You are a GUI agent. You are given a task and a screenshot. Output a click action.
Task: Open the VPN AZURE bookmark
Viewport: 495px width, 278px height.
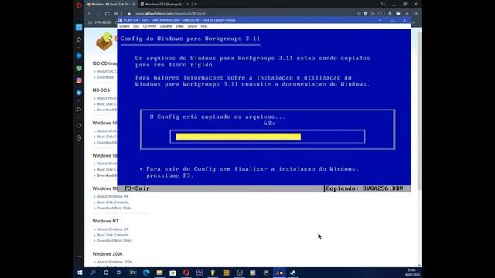coord(100,22)
